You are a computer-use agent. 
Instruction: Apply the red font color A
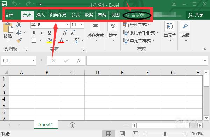point(61,40)
